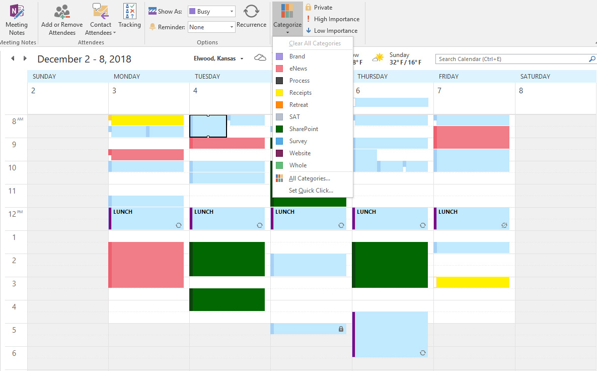The image size is (597, 371).
Task: Select the SharePoint category
Action: [304, 129]
